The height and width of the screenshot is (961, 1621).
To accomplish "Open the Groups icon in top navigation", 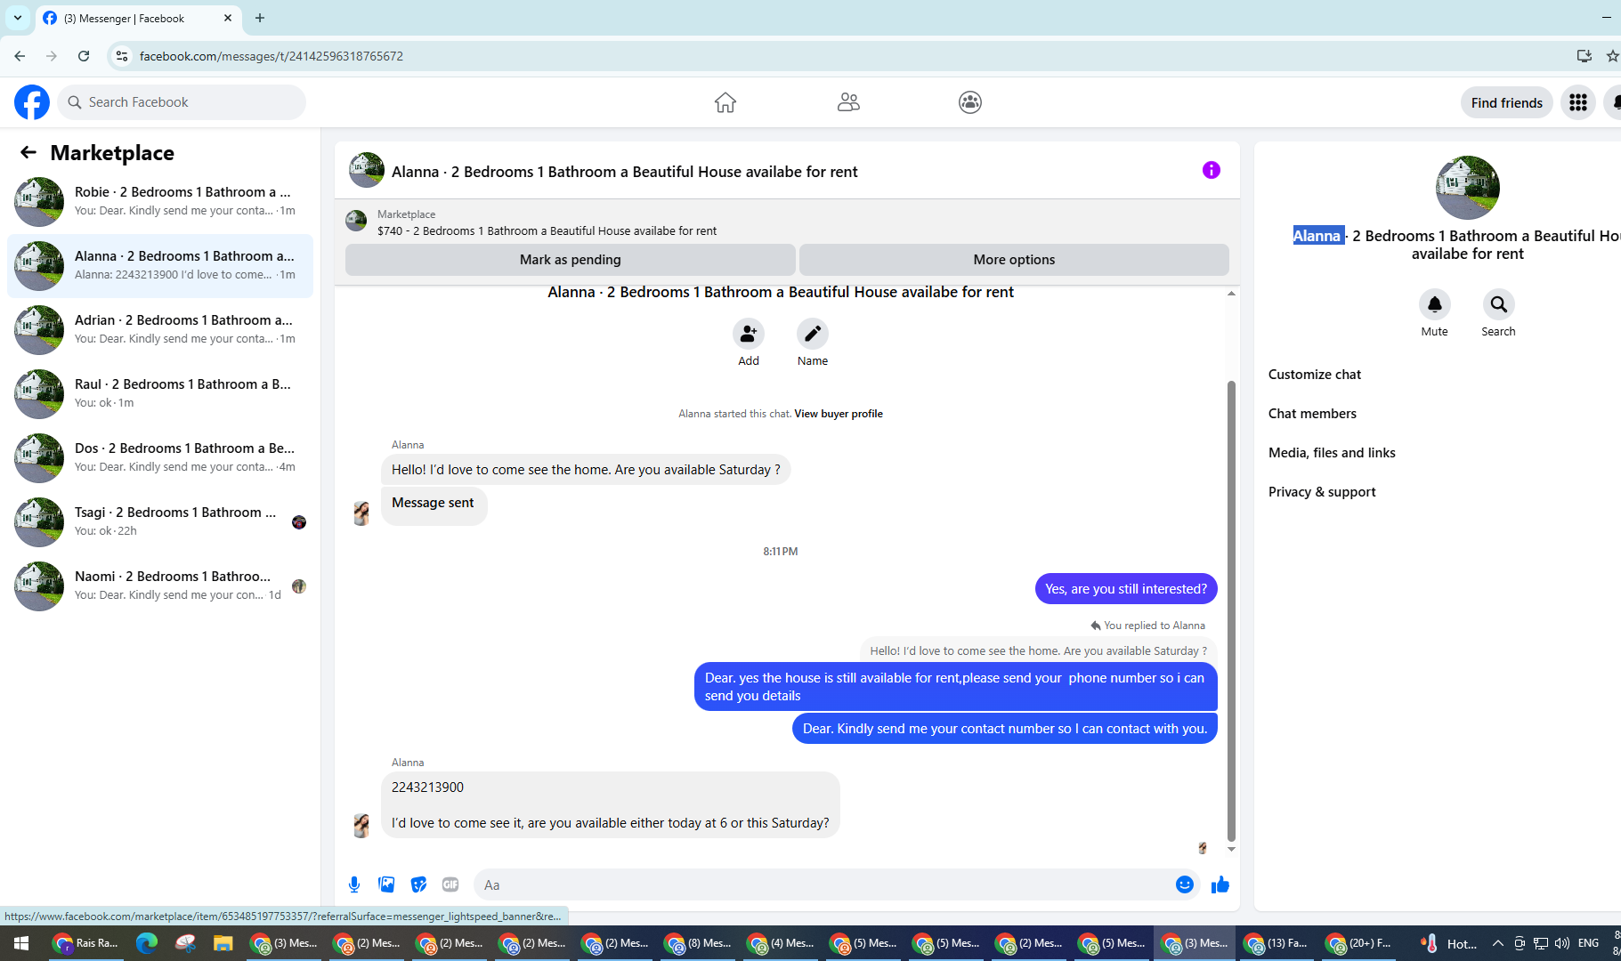I will (970, 102).
